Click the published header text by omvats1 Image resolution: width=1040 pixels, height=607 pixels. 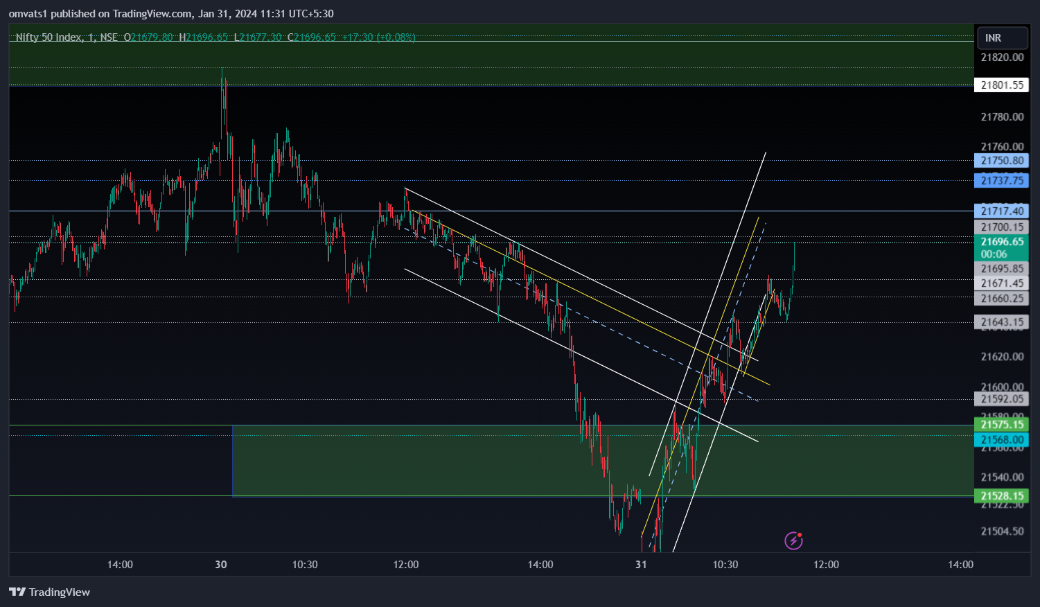pos(171,14)
